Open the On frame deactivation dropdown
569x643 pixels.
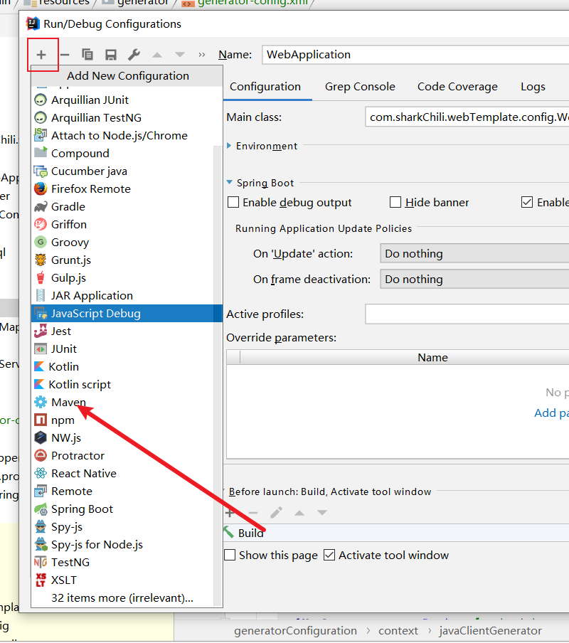[x=474, y=280]
